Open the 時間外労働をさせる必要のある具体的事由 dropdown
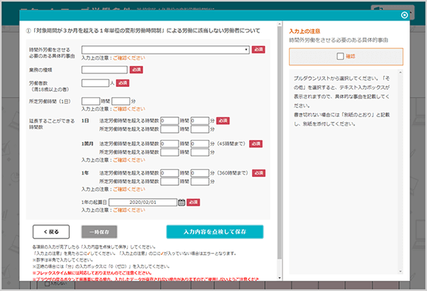 coord(165,50)
